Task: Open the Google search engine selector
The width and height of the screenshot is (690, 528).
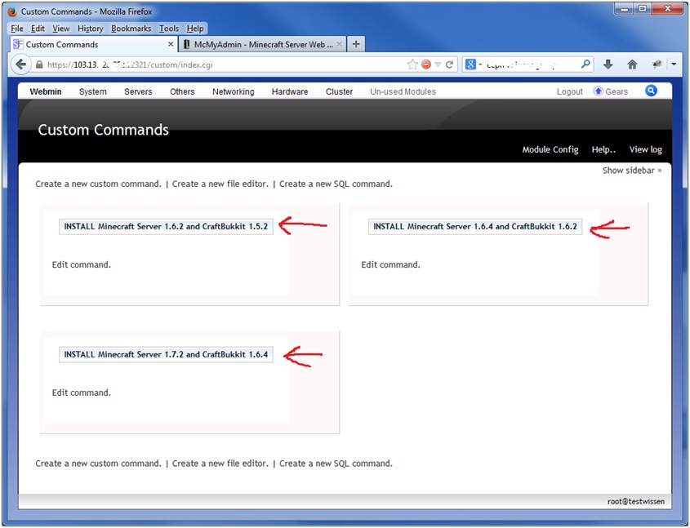Action: click(x=474, y=64)
